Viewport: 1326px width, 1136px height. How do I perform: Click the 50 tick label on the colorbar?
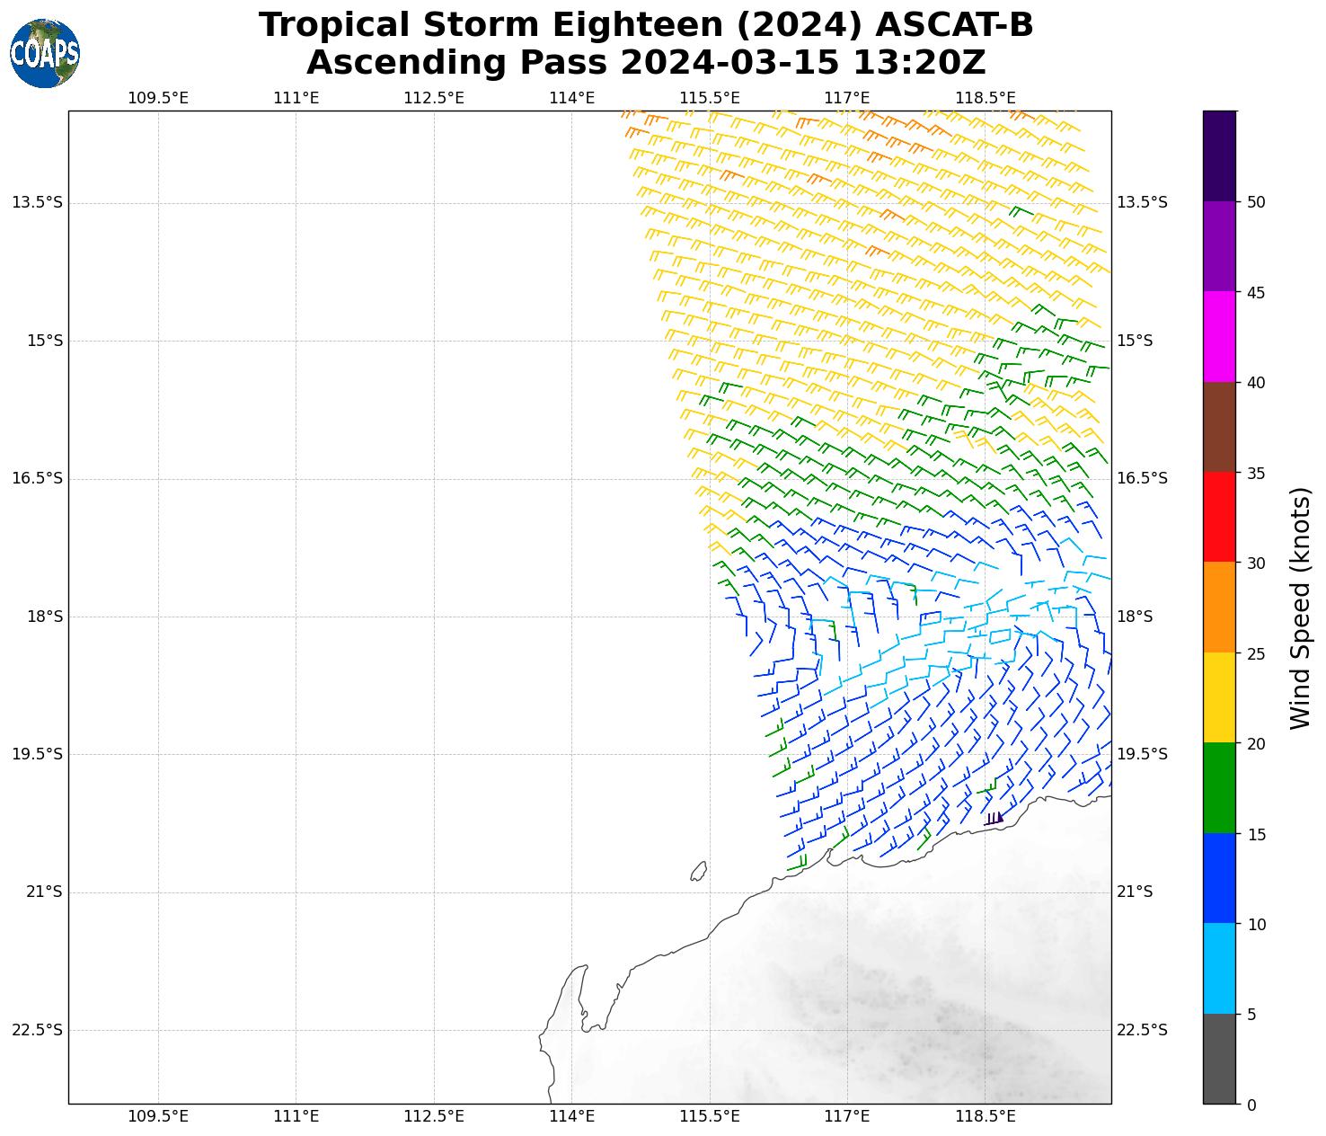click(1256, 202)
